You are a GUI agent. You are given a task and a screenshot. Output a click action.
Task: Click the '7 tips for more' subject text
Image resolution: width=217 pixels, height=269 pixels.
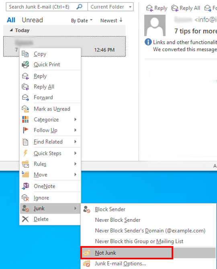tap(196, 31)
